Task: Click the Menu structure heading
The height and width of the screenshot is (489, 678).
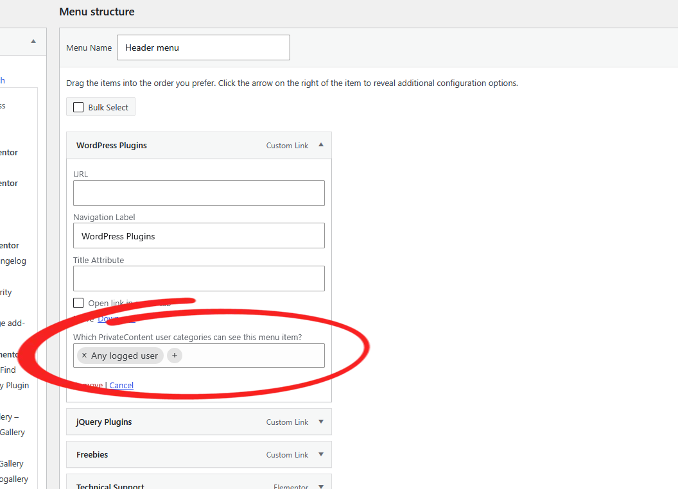Action: point(97,12)
